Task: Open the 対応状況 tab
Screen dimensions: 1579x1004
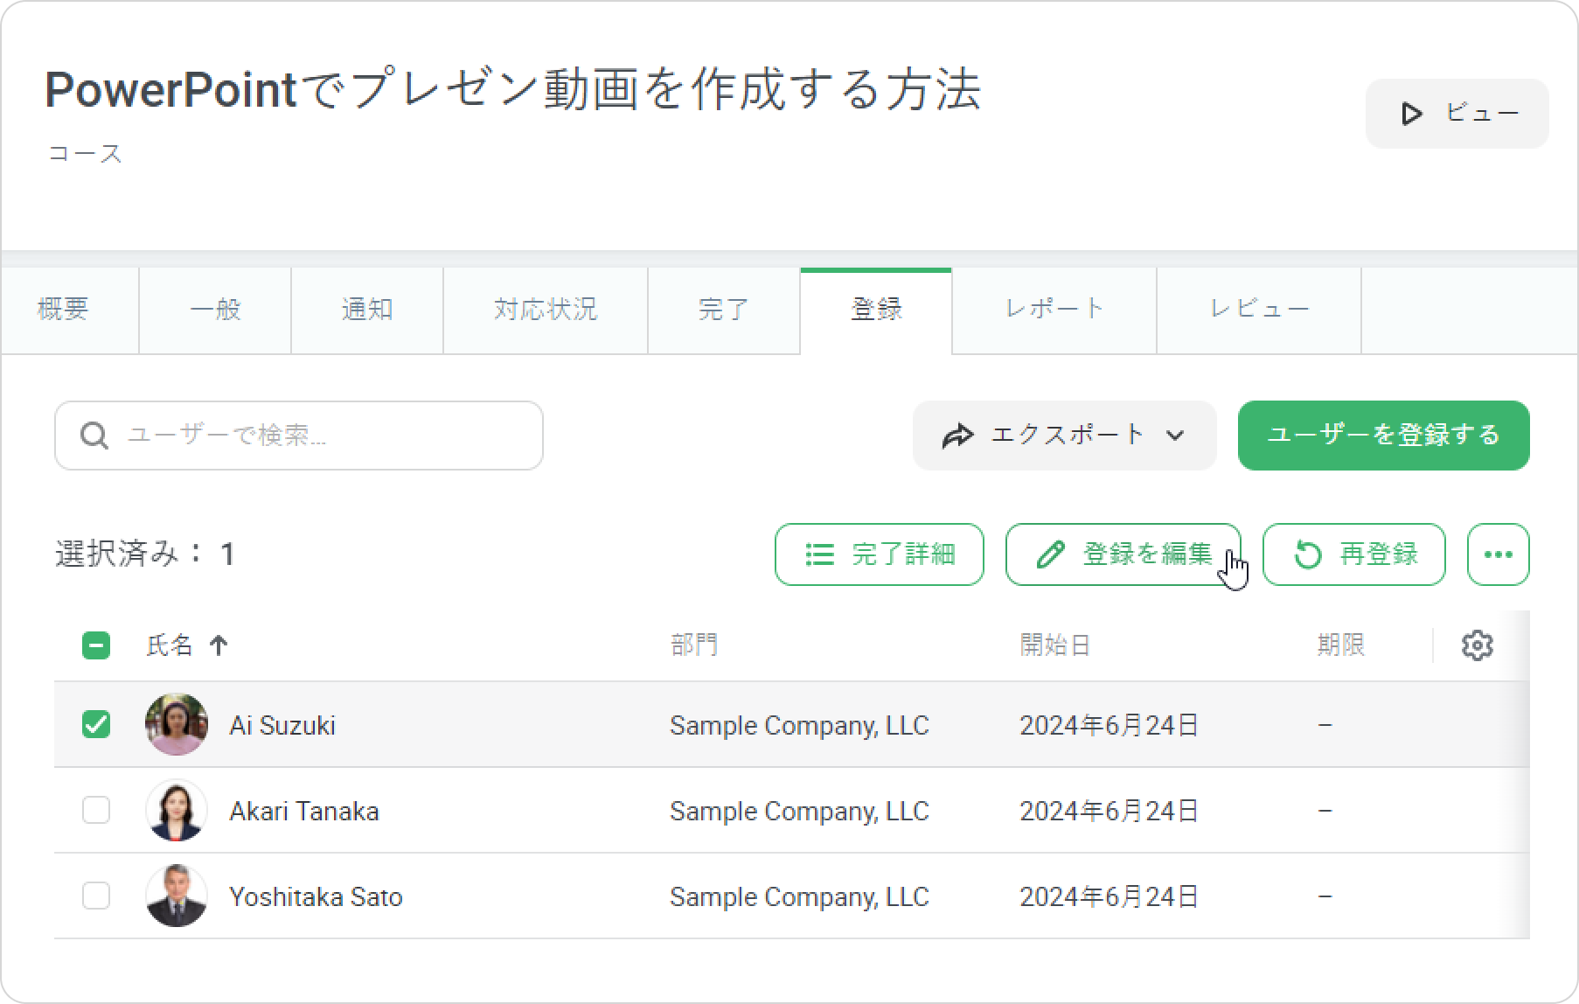Action: click(x=545, y=310)
